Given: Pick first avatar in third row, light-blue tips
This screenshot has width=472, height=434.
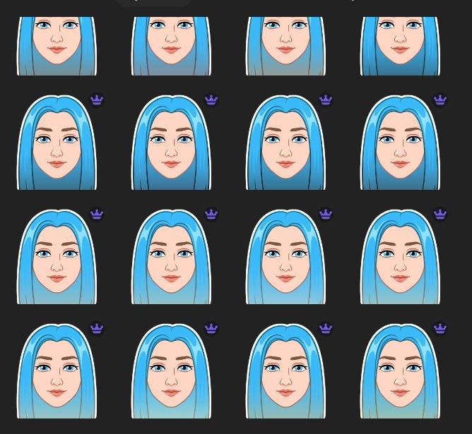Looking at the screenshot, I should 57,257.
